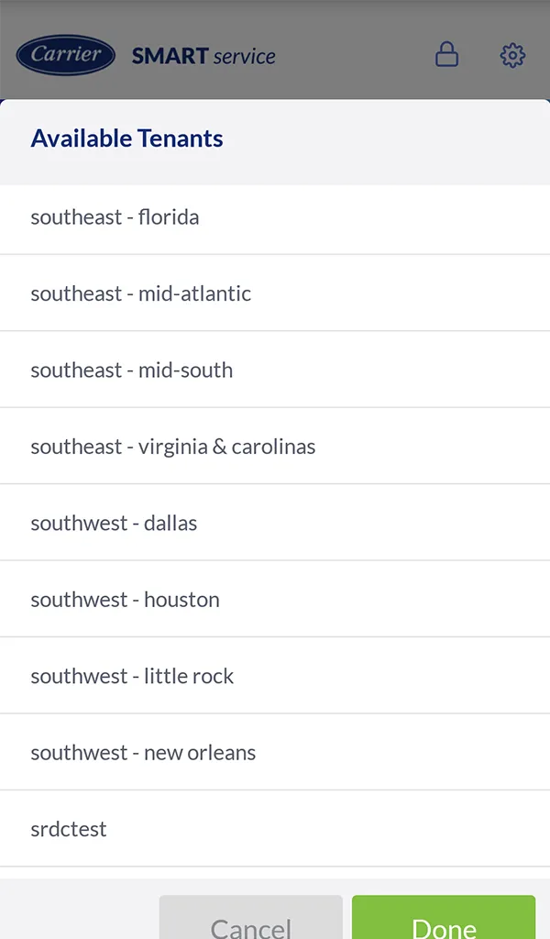Select the srdctest tenant
This screenshot has width=550, height=939.
point(275,829)
